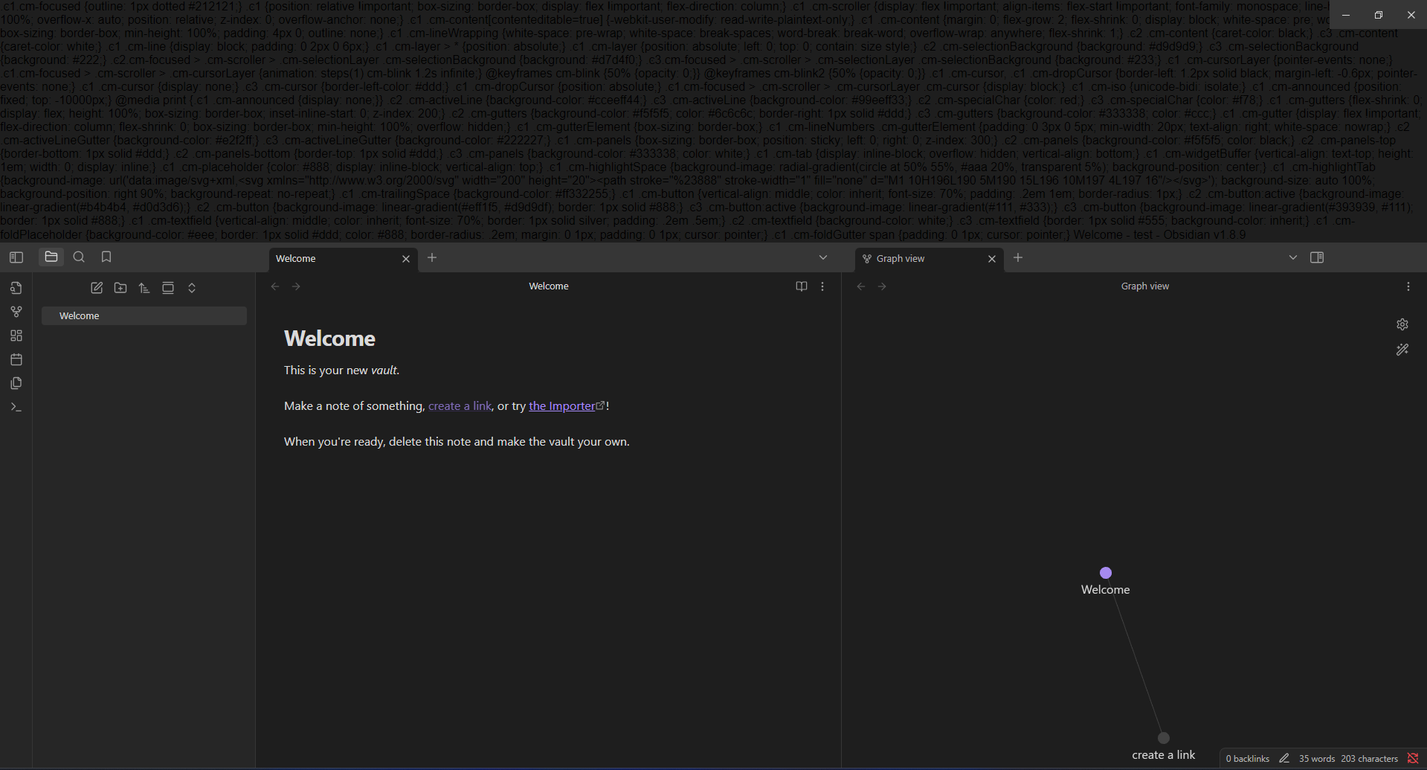The height and width of the screenshot is (770, 1427).
Task: Click the Welcome heading in the note
Action: [x=329, y=339]
